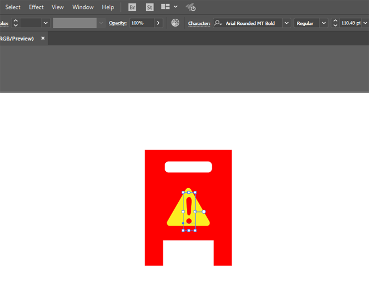Open the Help menu

click(108, 7)
